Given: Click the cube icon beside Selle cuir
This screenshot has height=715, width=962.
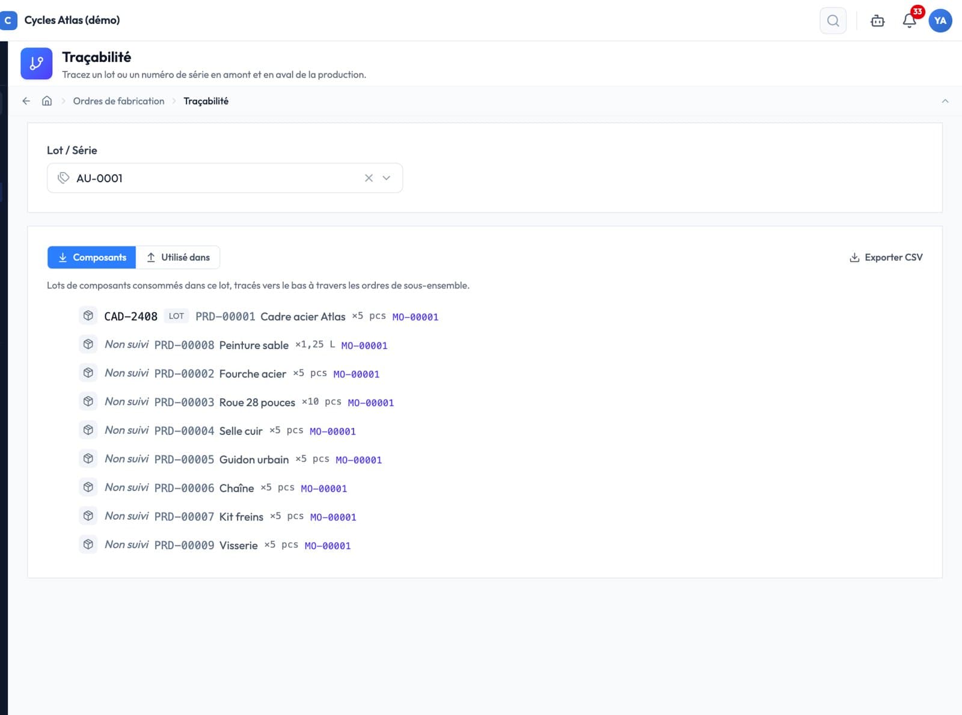Looking at the screenshot, I should [x=88, y=430].
